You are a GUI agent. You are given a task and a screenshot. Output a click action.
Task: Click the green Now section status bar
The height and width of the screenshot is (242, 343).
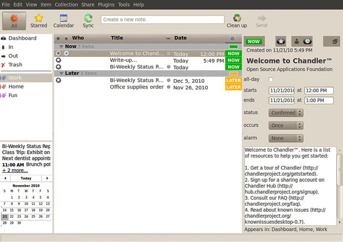(233, 46)
